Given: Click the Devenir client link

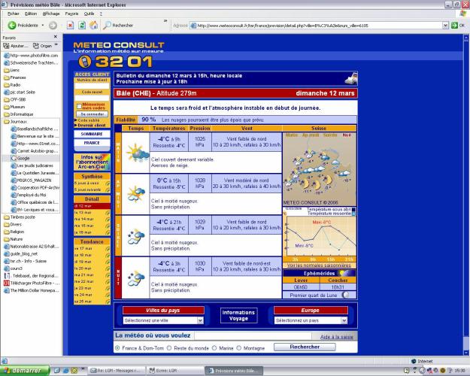Looking at the screenshot, I should [x=91, y=126].
